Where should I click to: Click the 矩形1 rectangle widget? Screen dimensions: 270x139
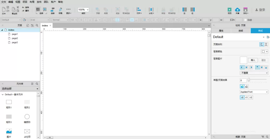(9, 104)
